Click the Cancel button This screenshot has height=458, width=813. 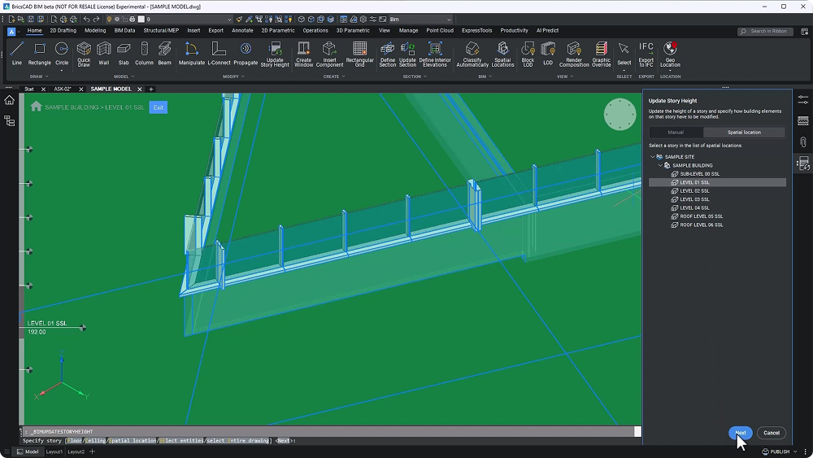click(x=771, y=433)
